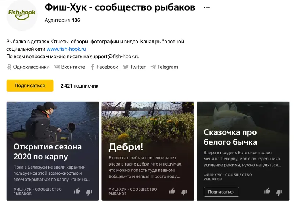294x202 pixels.
Task: Open the Вконтакте social link
Action: tap(69, 67)
